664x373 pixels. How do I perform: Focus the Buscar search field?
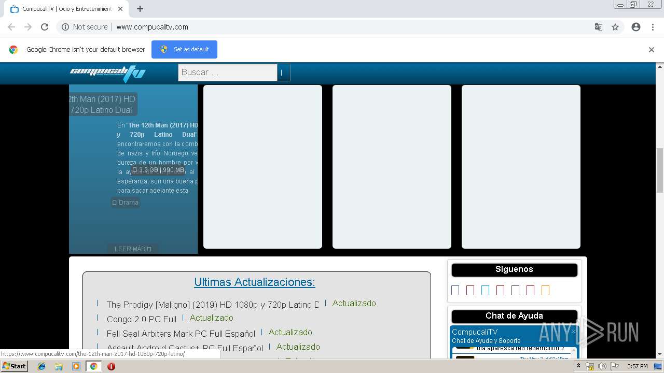coord(228,73)
